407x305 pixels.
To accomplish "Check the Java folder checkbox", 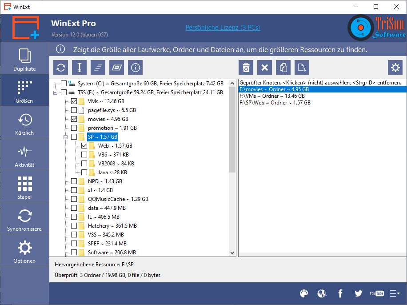I will point(84,172).
